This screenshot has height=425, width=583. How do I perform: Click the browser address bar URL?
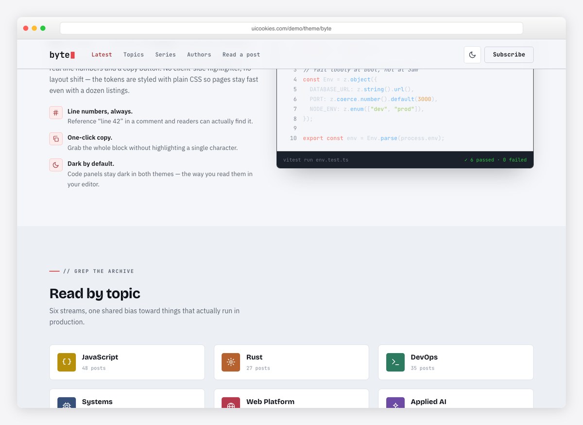[x=291, y=28]
